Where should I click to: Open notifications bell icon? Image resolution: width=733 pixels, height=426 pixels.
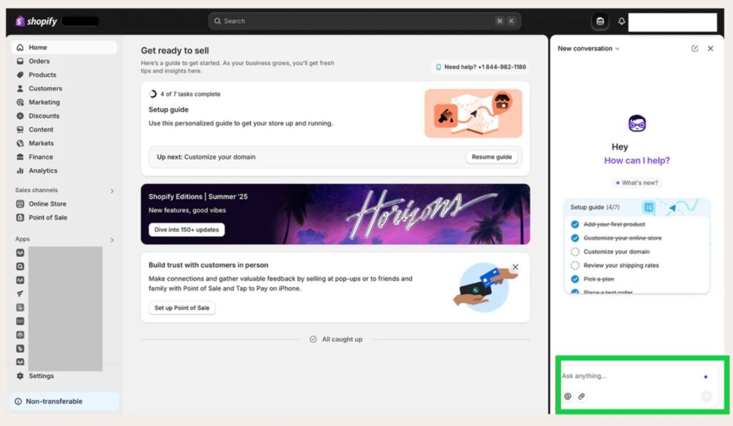tap(621, 21)
